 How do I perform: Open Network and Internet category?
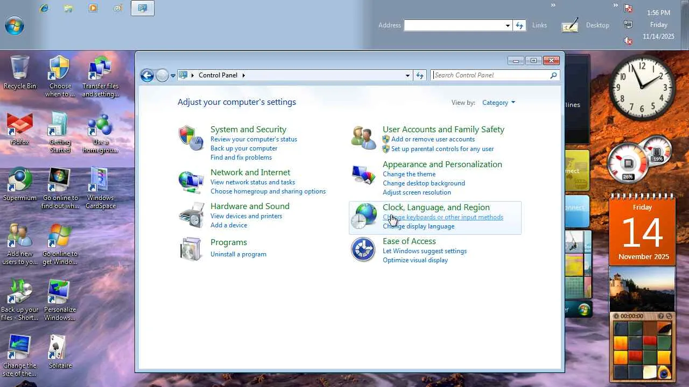pos(250,173)
